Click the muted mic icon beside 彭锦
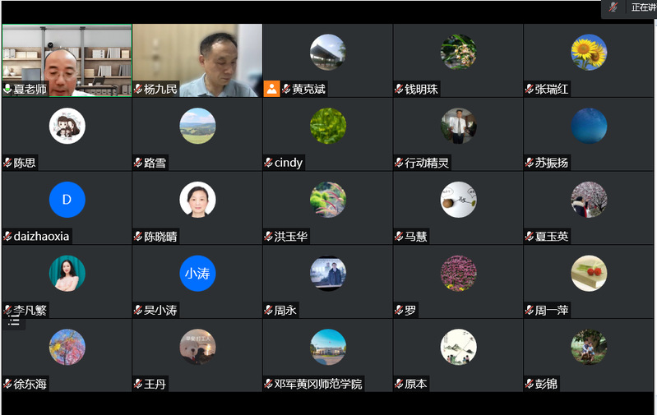This screenshot has height=415, width=657. point(530,384)
